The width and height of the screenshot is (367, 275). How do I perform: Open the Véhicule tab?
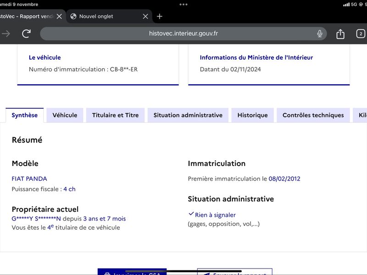tap(65, 115)
